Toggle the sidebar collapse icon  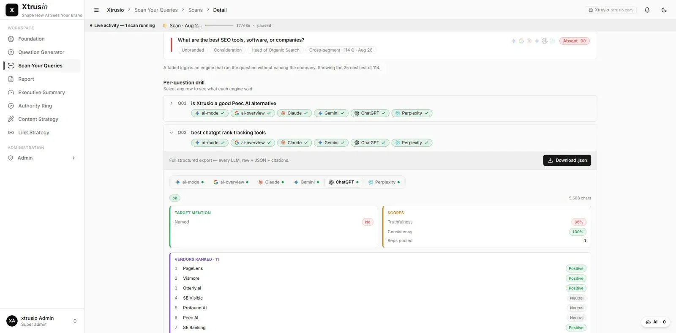point(96,10)
